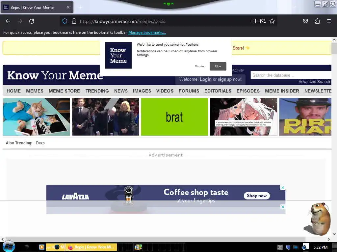Open the MEME INSIDER menu item
The image size is (337, 252).
282,91
